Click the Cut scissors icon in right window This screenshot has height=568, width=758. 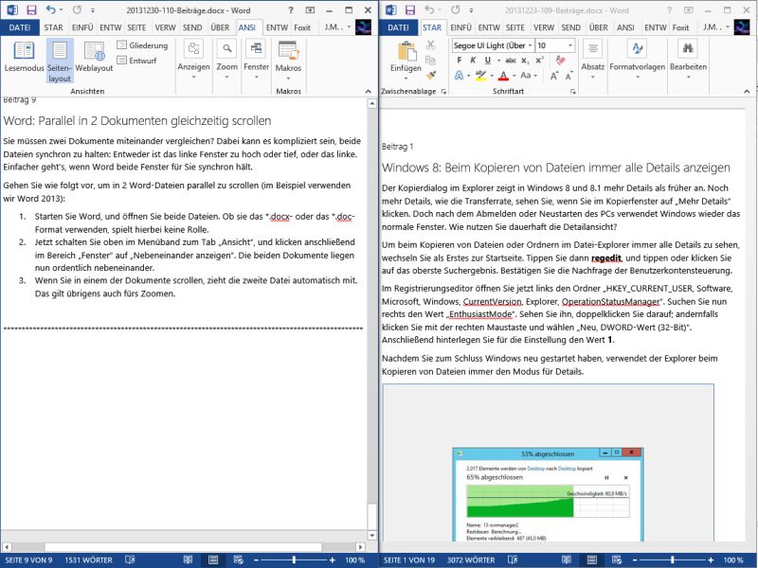click(430, 45)
